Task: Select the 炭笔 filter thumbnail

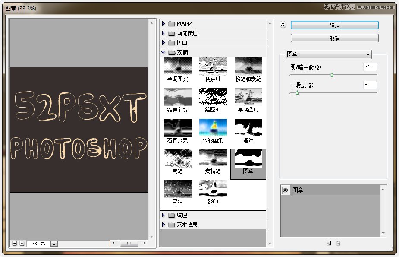Action: (x=178, y=159)
